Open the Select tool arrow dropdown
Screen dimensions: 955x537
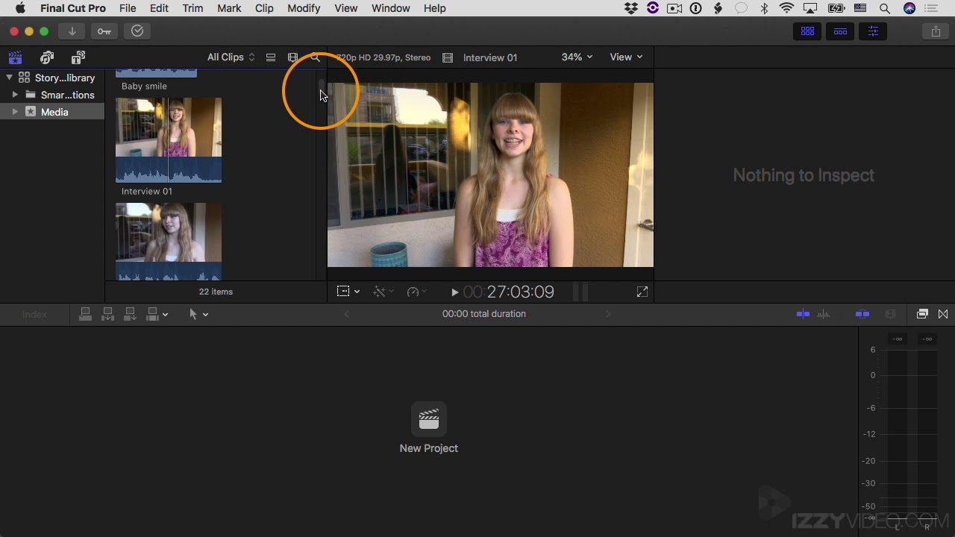(x=198, y=314)
